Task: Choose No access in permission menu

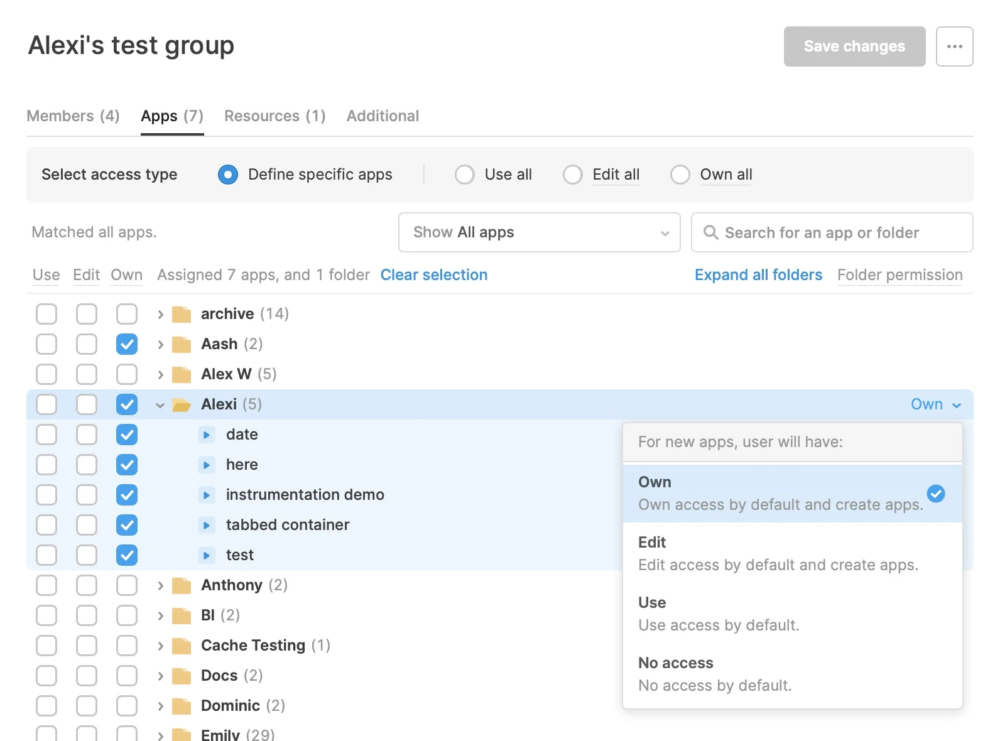Action: point(793,674)
